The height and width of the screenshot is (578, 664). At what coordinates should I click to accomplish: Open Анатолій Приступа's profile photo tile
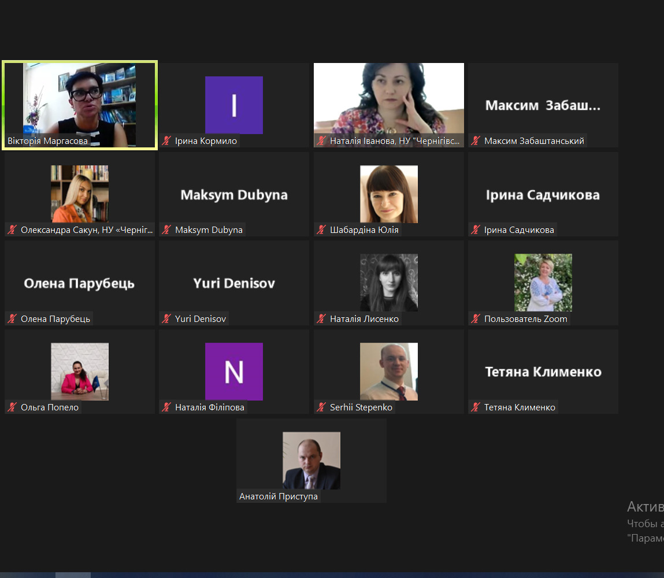click(311, 460)
